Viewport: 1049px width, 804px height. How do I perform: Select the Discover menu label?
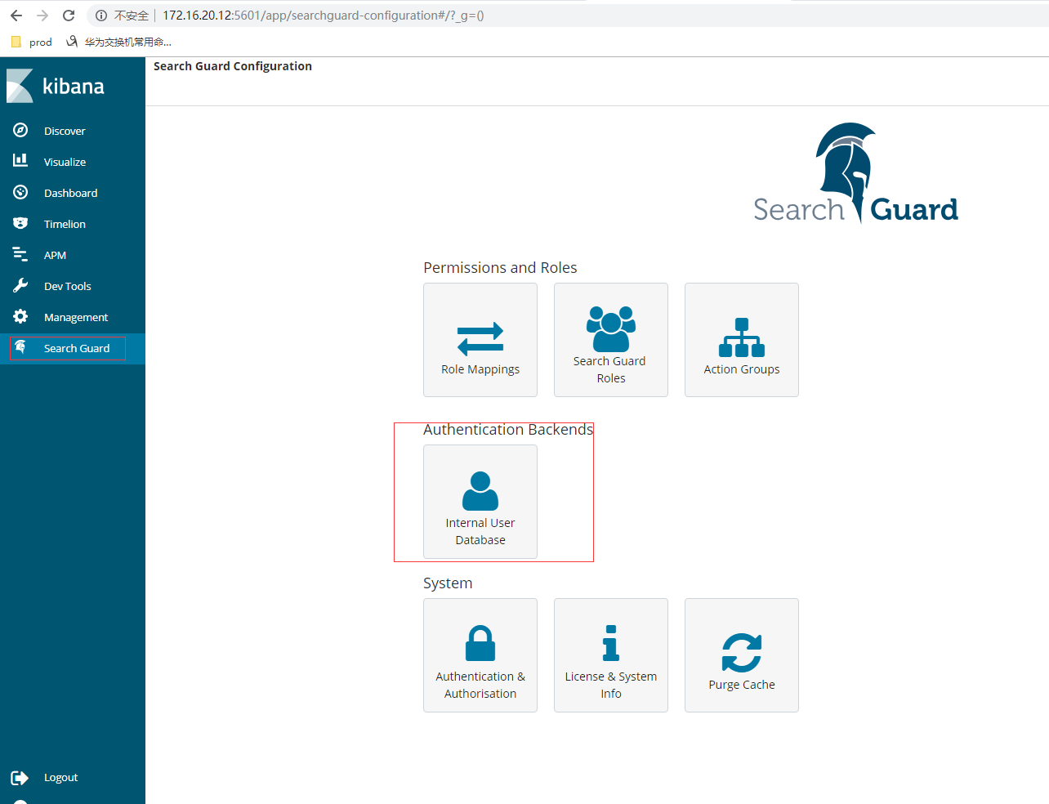point(65,131)
